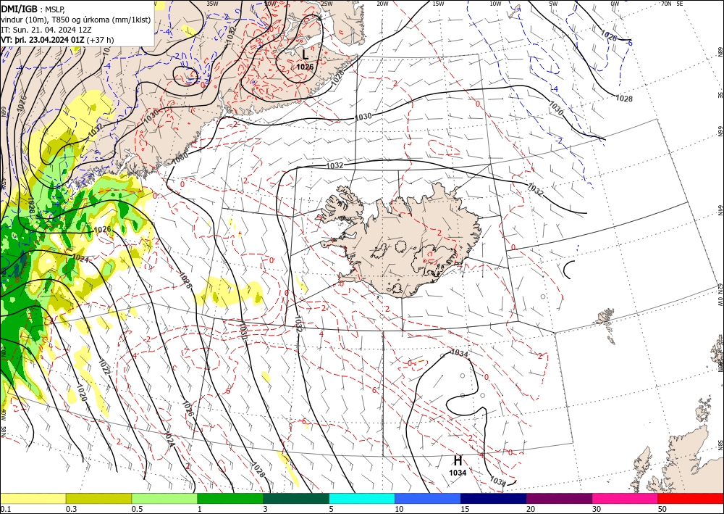Click the '1026' value under the L marker

tap(306, 67)
